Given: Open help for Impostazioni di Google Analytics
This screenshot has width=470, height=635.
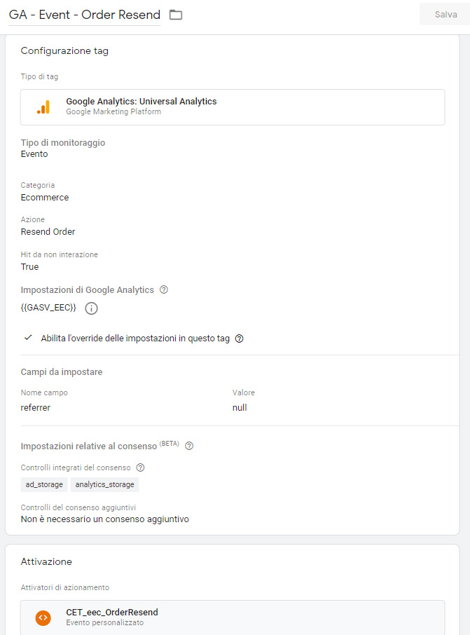Looking at the screenshot, I should pos(163,289).
